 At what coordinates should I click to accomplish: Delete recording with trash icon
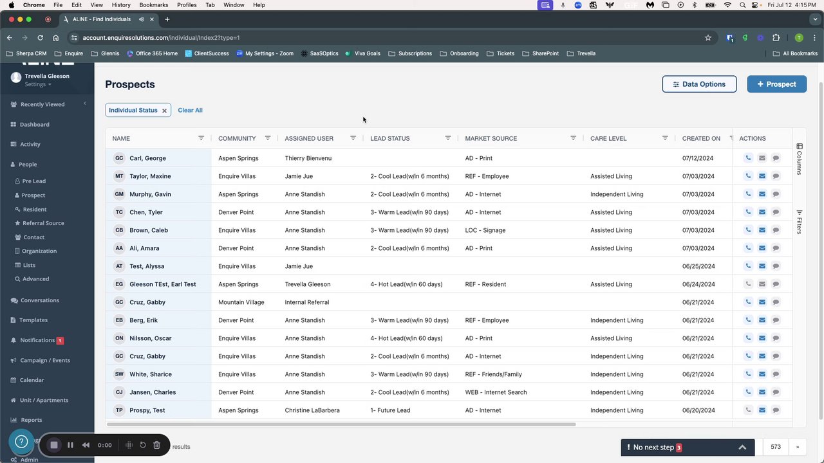[x=156, y=445]
